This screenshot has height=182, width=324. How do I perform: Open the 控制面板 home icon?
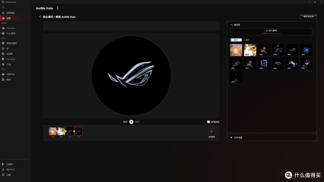(3, 13)
